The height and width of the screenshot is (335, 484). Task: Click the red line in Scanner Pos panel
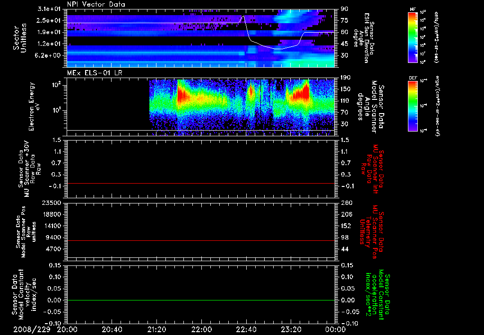click(x=200, y=240)
